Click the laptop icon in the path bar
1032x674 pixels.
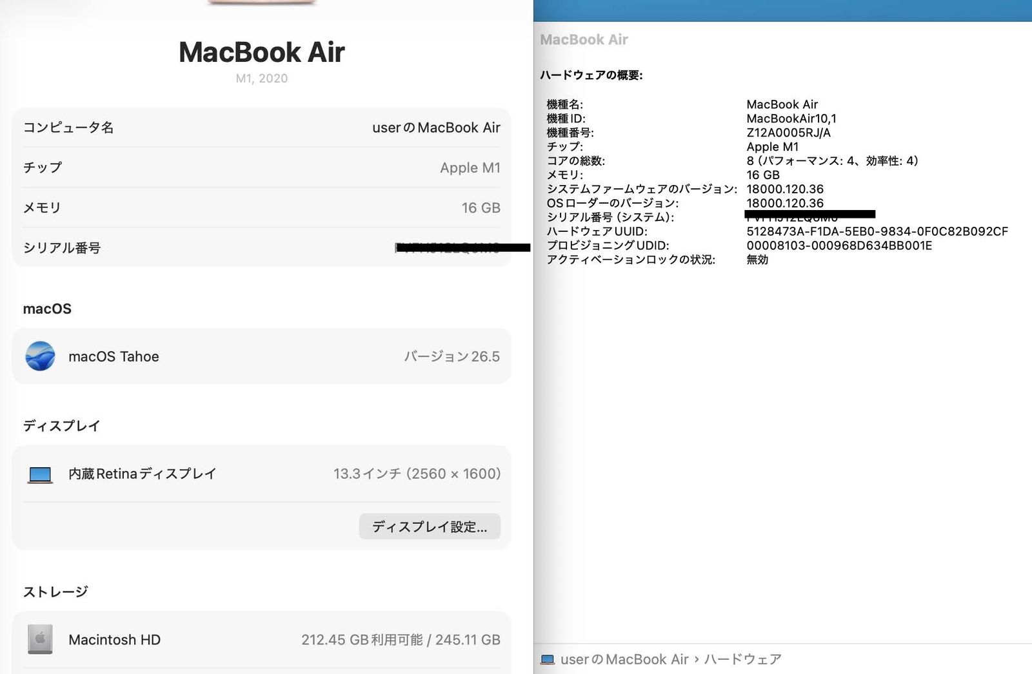click(x=548, y=659)
